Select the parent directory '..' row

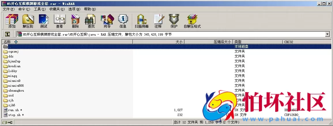click(x=167, y=46)
